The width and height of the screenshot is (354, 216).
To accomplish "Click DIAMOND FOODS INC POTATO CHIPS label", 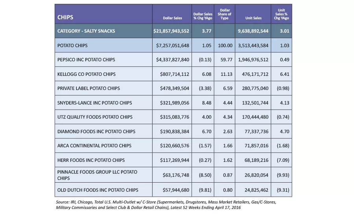I will (96, 131).
